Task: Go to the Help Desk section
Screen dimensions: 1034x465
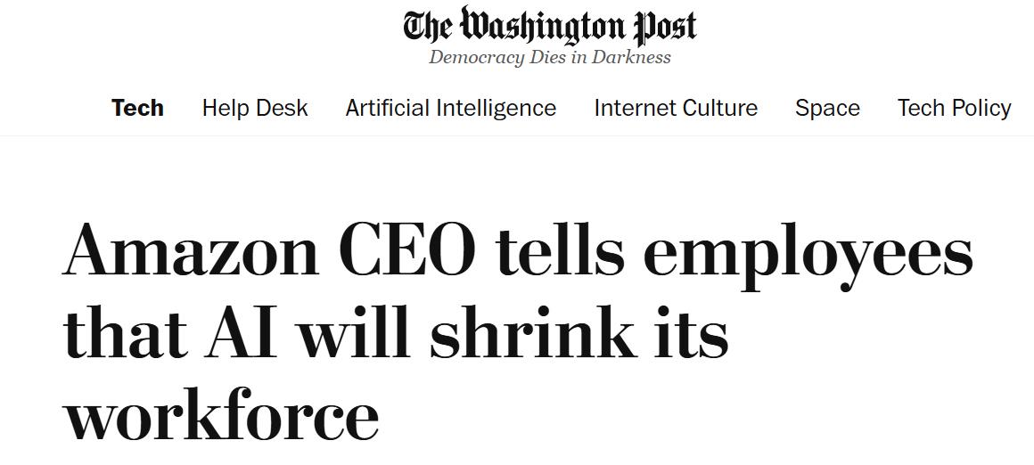Action: (255, 108)
